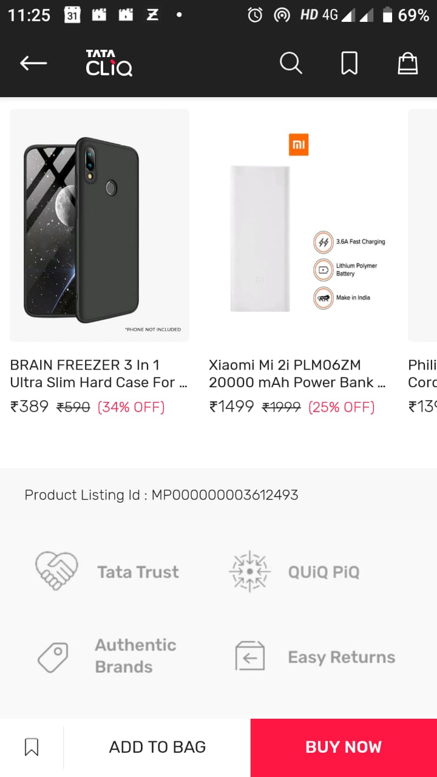The width and height of the screenshot is (437, 777).
Task: Open the Brain Freezer hard case image
Action: point(100,225)
